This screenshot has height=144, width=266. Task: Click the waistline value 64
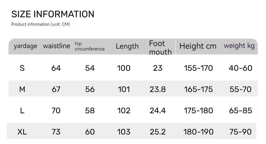(x=56, y=68)
